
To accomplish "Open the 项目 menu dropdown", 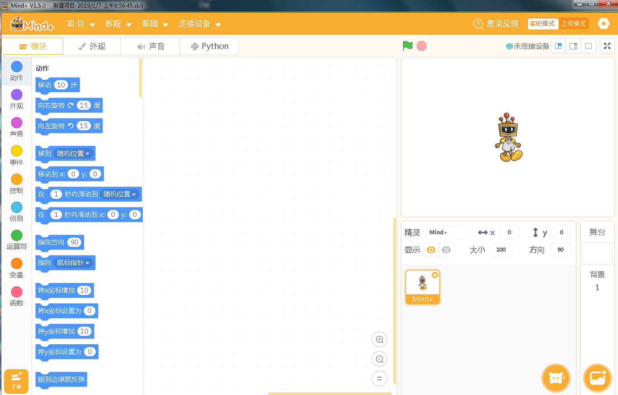I will point(81,24).
